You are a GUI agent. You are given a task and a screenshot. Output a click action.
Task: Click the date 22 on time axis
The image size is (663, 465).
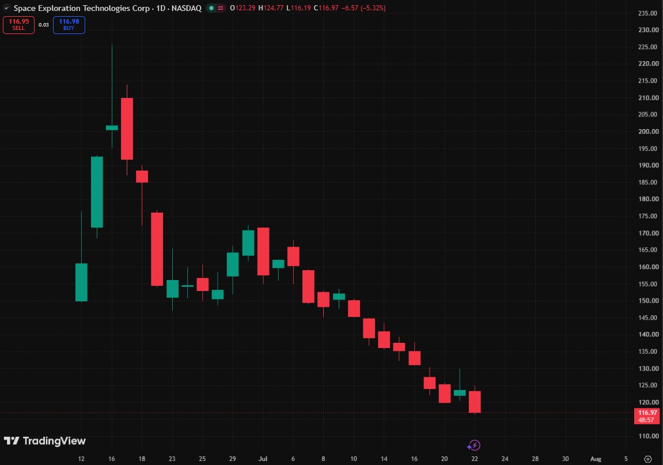475,459
